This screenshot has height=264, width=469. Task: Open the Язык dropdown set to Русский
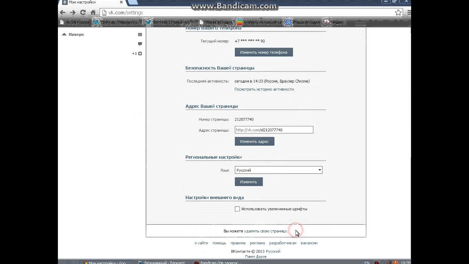pos(278,170)
